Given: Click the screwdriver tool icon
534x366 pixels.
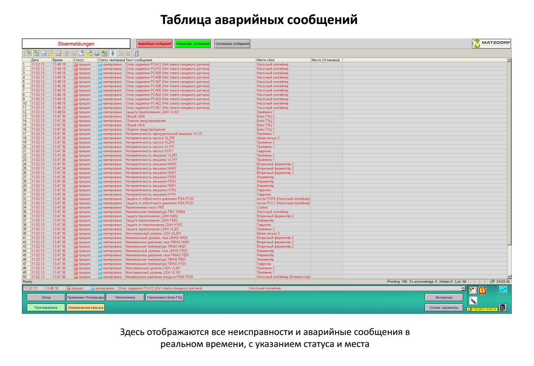Looking at the screenshot, I should pos(474,300).
